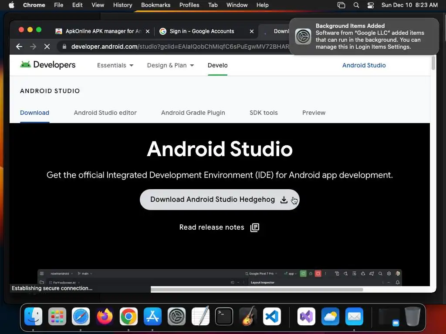Launch Firefox from the Dock
446x334 pixels.
pyautogui.click(x=105, y=317)
